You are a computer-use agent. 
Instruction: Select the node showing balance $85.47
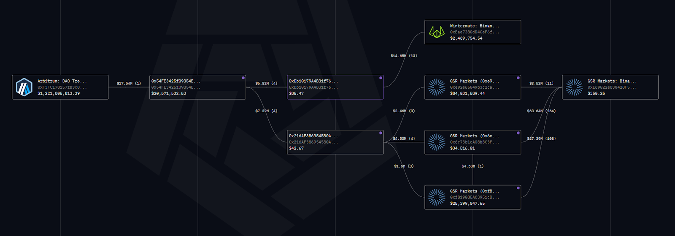click(x=335, y=87)
